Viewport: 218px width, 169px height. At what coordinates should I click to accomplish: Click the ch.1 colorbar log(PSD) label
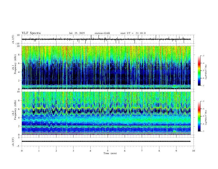(x=206, y=72)
